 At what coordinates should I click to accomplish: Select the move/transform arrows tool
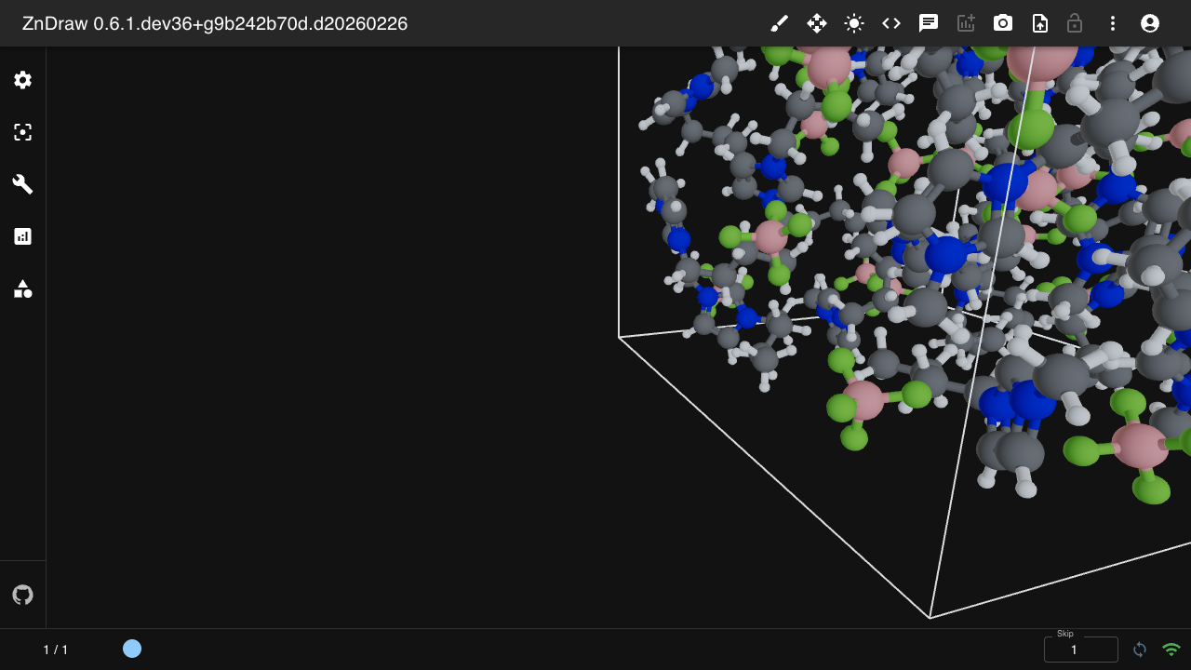click(817, 23)
